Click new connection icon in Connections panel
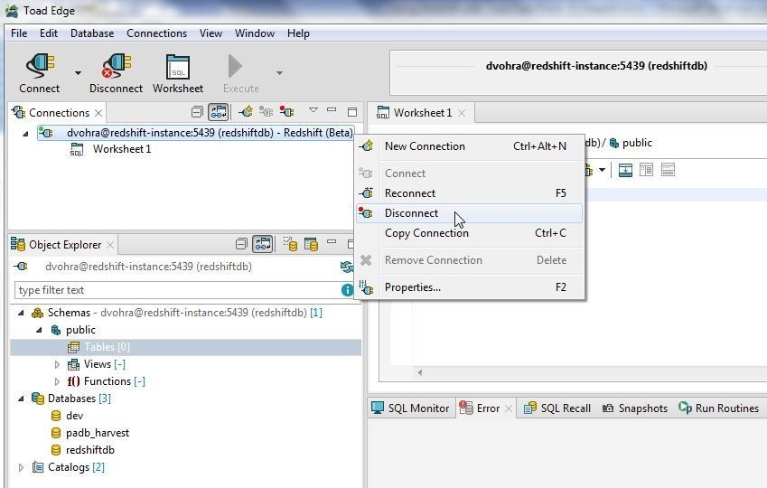The width and height of the screenshot is (767, 488). [x=246, y=111]
